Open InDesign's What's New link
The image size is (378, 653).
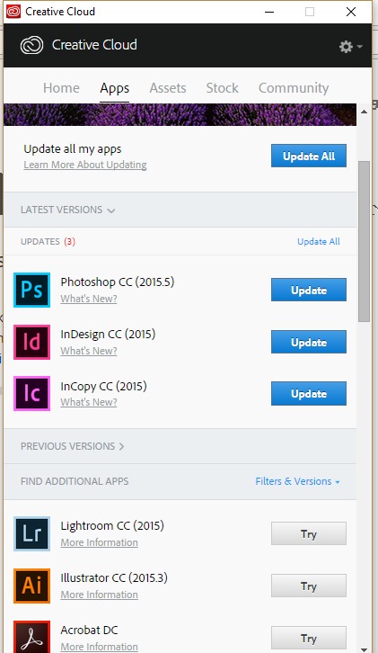point(89,351)
